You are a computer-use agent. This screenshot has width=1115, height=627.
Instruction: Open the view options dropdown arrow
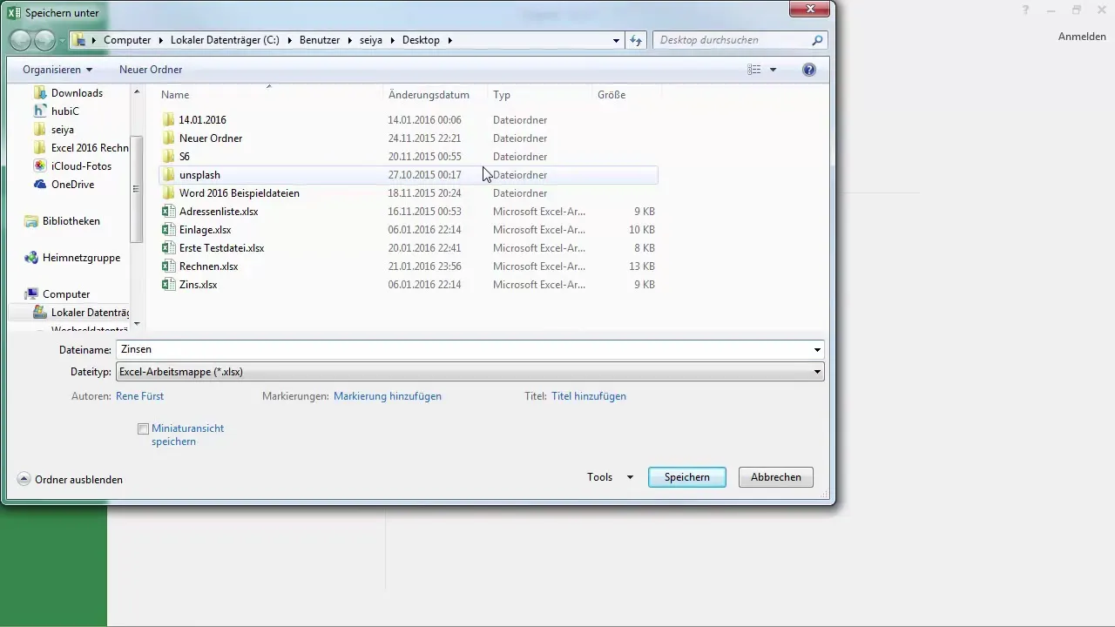773,70
